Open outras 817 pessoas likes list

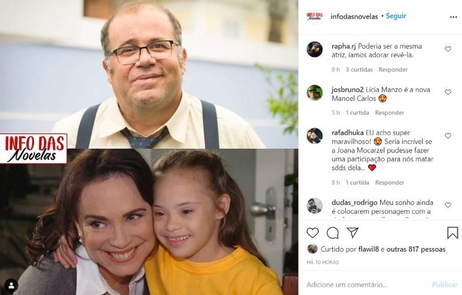point(416,249)
